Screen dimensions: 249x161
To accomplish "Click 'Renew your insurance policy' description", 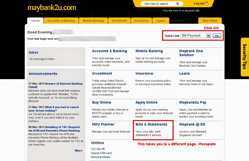I will point(153,82).
